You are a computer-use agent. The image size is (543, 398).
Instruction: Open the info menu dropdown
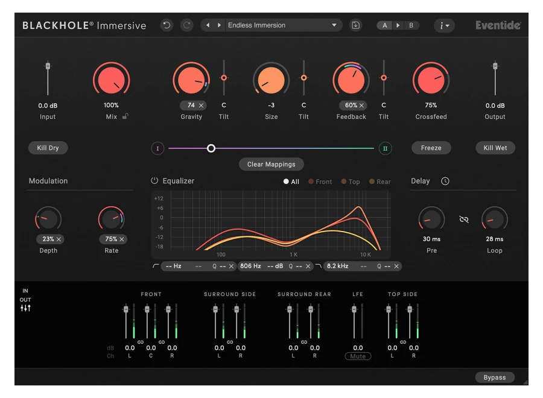coord(444,25)
